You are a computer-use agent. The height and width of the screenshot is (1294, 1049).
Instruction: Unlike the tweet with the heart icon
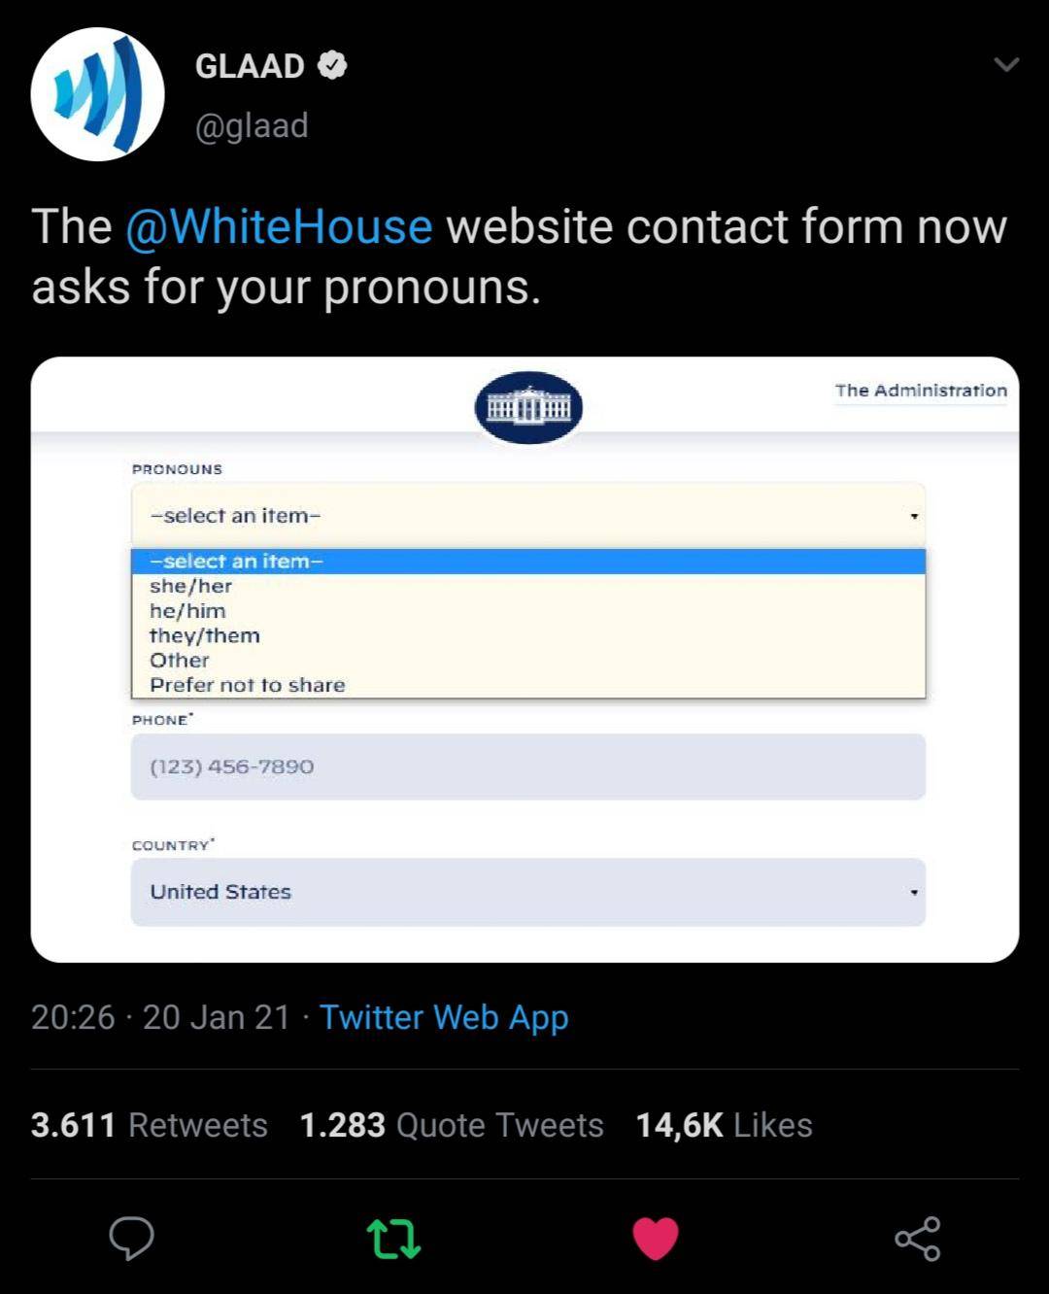coord(656,1239)
